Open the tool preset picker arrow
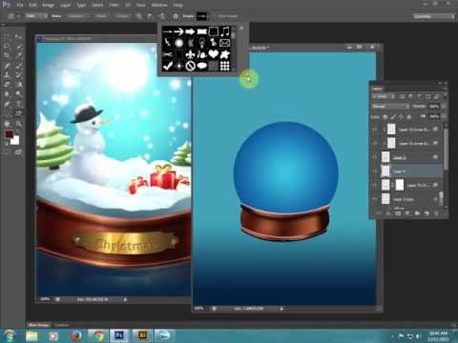The image size is (458, 343). pyautogui.click(x=18, y=16)
